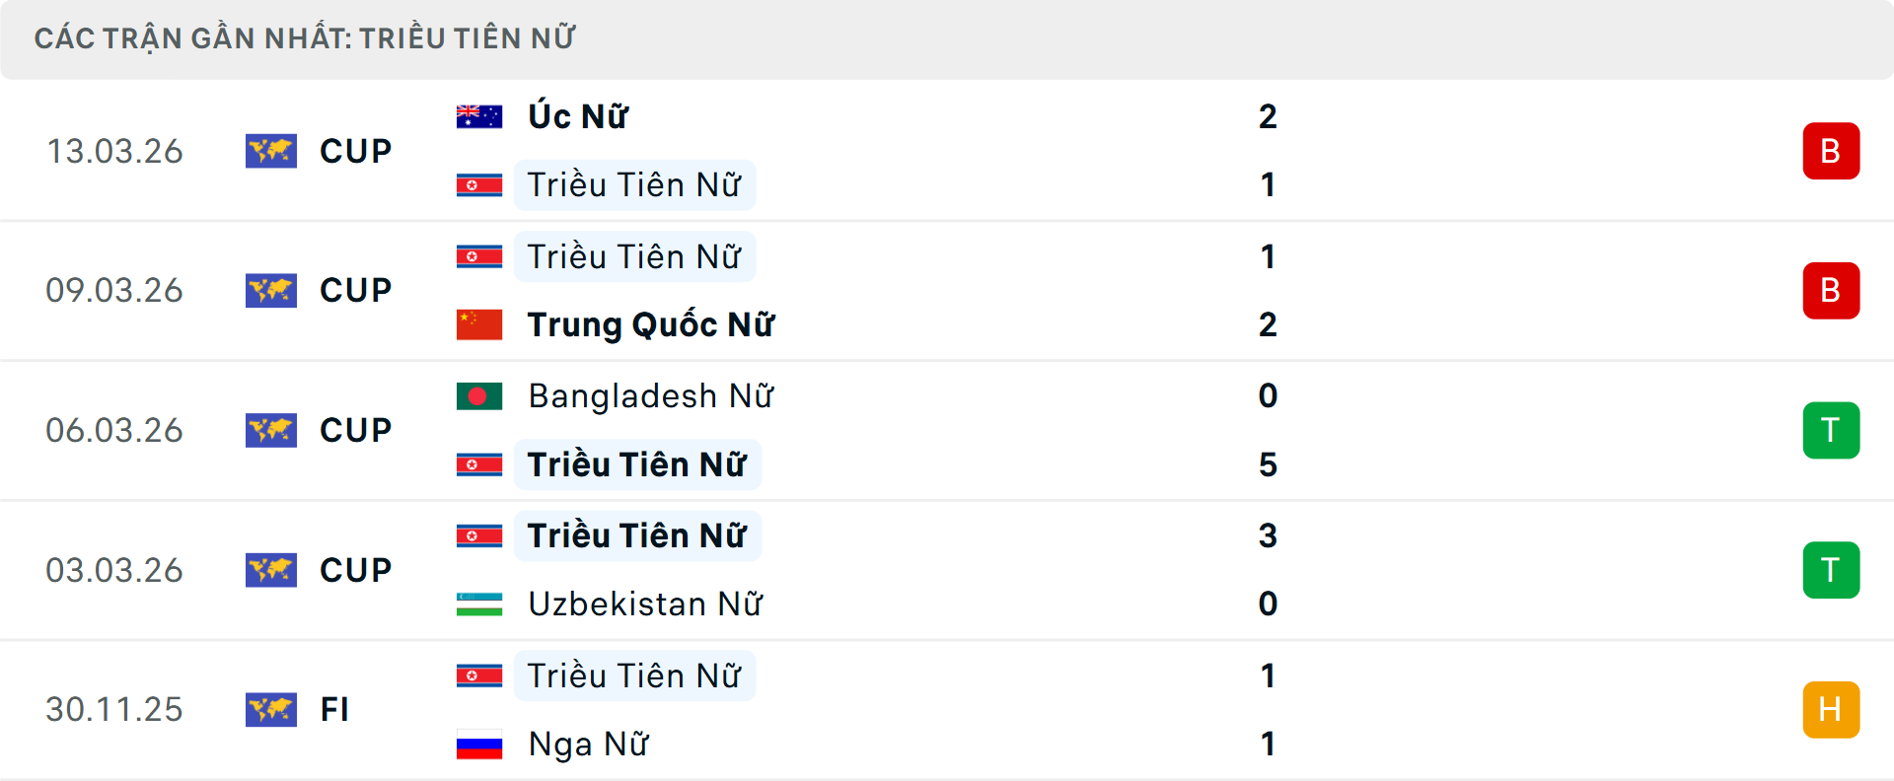Click competition icon in the 13.03.26 row
This screenshot has width=1894, height=781.
point(271,151)
